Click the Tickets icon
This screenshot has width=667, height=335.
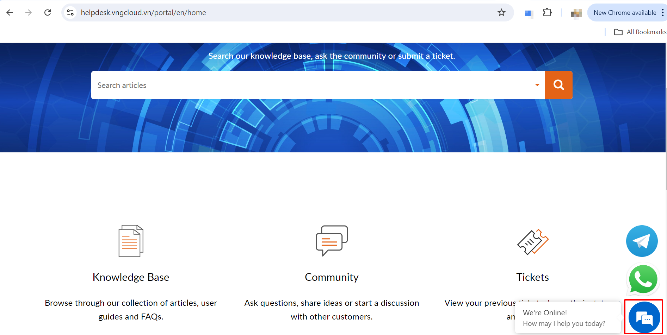point(532,242)
